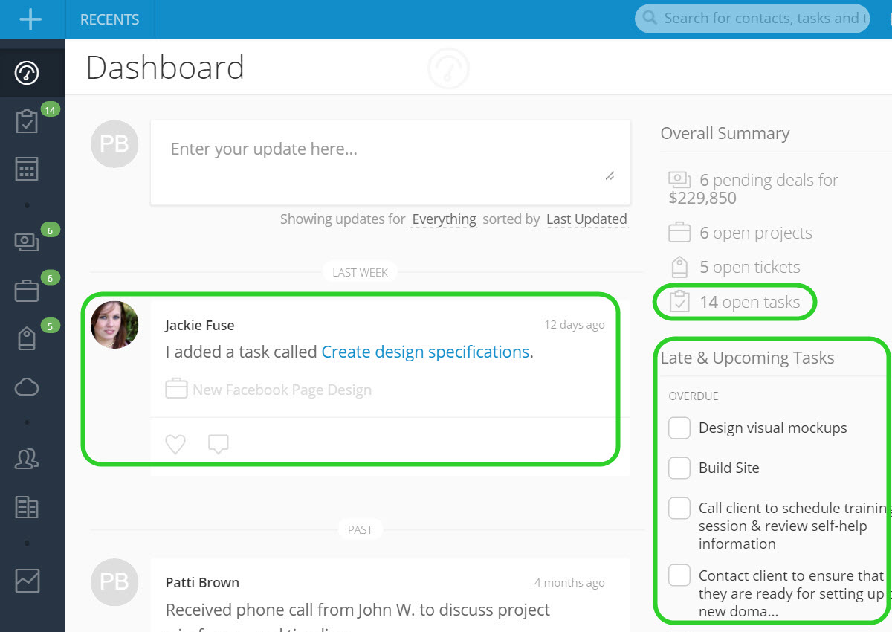Open the Tasks icon with 14 badge

point(27,121)
